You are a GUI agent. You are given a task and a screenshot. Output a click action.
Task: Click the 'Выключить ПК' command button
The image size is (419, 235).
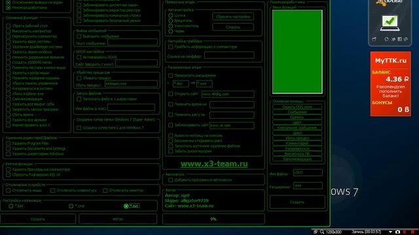pos(297,154)
